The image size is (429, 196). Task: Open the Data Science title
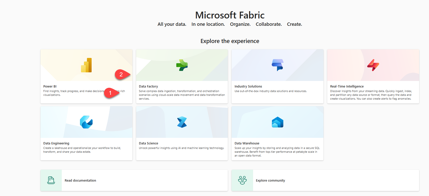coord(149,143)
